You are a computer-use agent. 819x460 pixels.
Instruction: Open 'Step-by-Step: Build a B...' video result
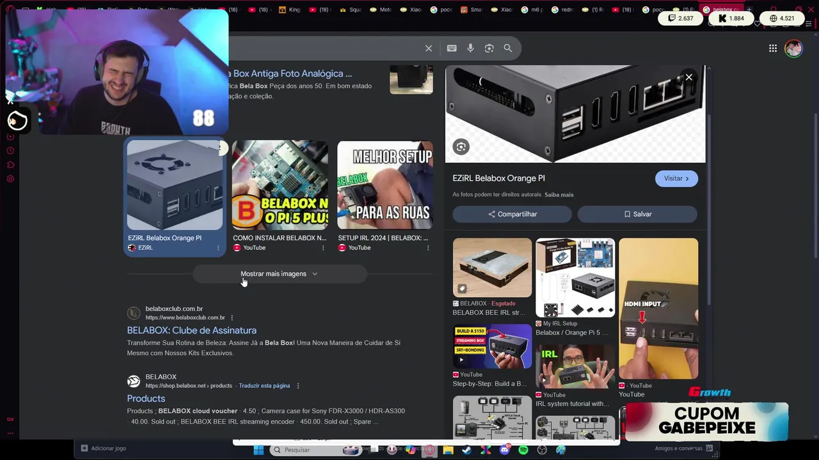(x=492, y=346)
